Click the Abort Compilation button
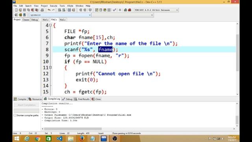 26,105
